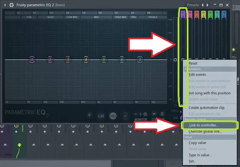Choose Init song with this position
Screen dimensions: 240x167
pyautogui.click(x=209, y=93)
